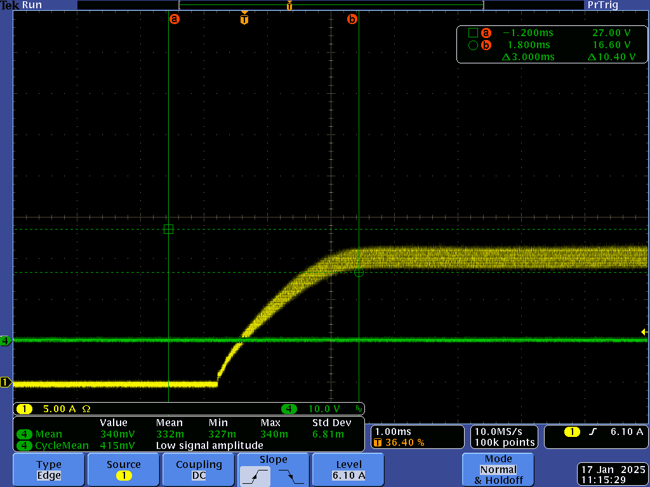This screenshot has width=650, height=487.
Task: Click the circle cursor b symbol in readout
Action: 473,45
